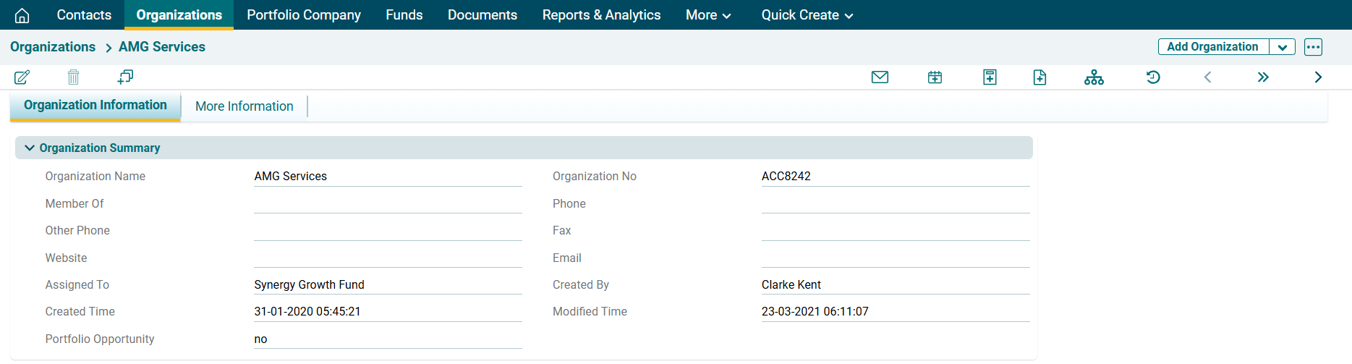Viewport: 1352px width, 364px height.
Task: Click the add calendar event icon
Action: [935, 77]
